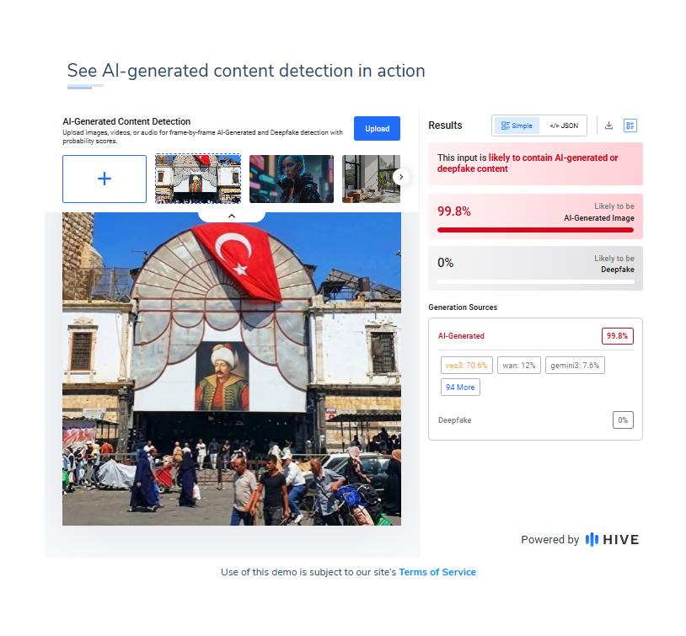The height and width of the screenshot is (636, 686).
Task: Click the gemini3: 7.6% source tag
Action: tap(575, 366)
